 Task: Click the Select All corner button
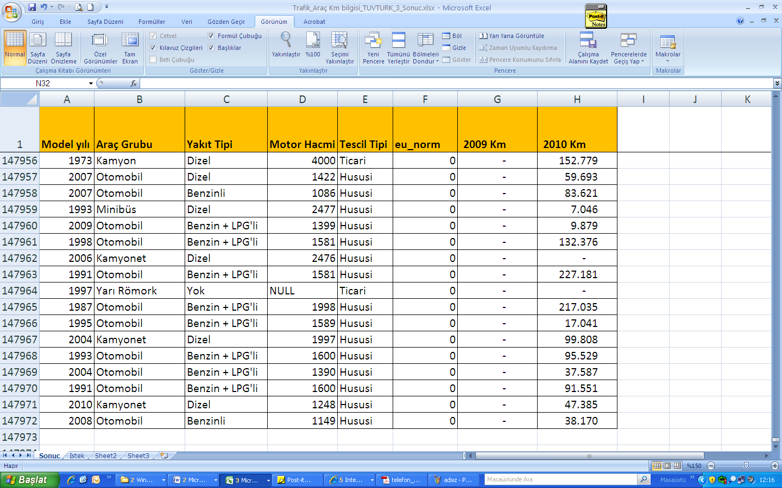(x=20, y=99)
